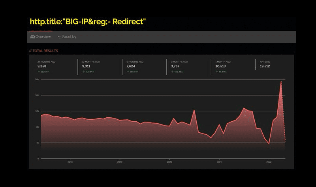
Task: Select the 24 Months Ago value 9,258
Action: 43,67
